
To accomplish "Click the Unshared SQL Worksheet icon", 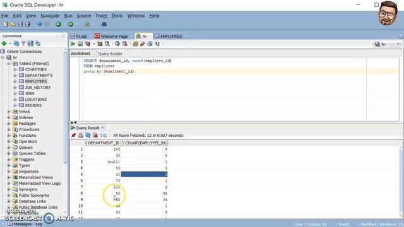I will (x=135, y=44).
